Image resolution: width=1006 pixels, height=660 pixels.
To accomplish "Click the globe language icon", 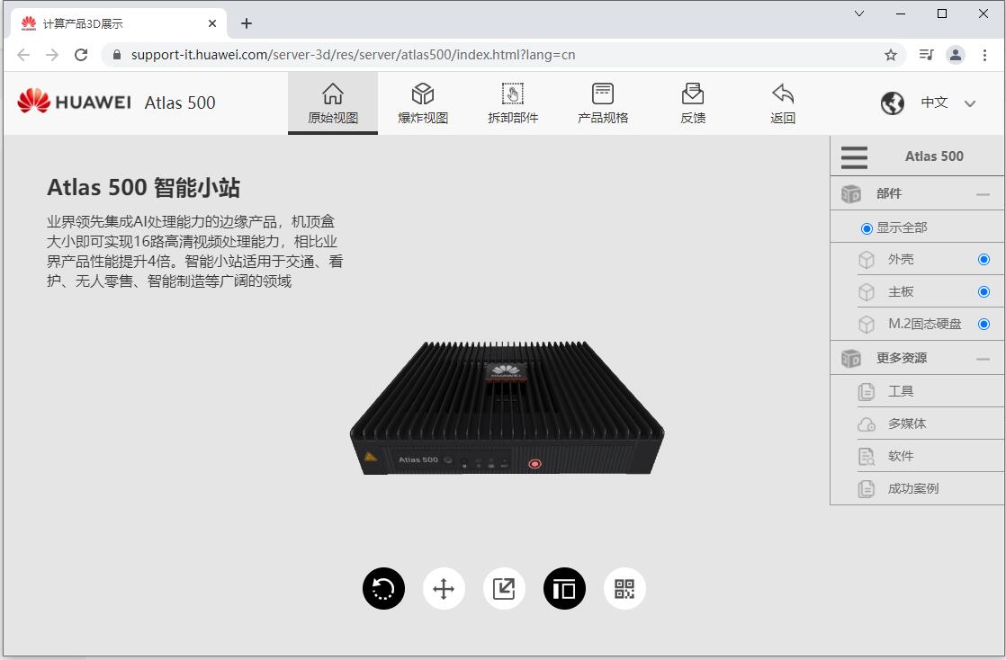I will tap(892, 103).
